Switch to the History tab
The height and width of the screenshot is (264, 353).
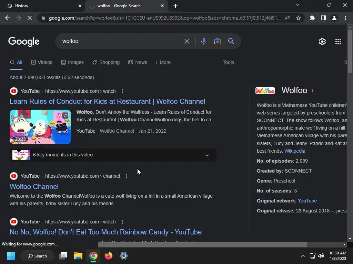point(42,6)
